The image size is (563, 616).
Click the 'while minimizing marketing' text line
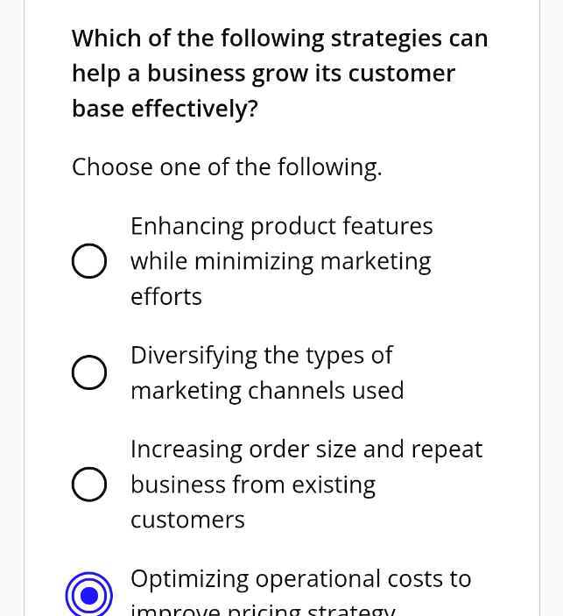click(281, 262)
